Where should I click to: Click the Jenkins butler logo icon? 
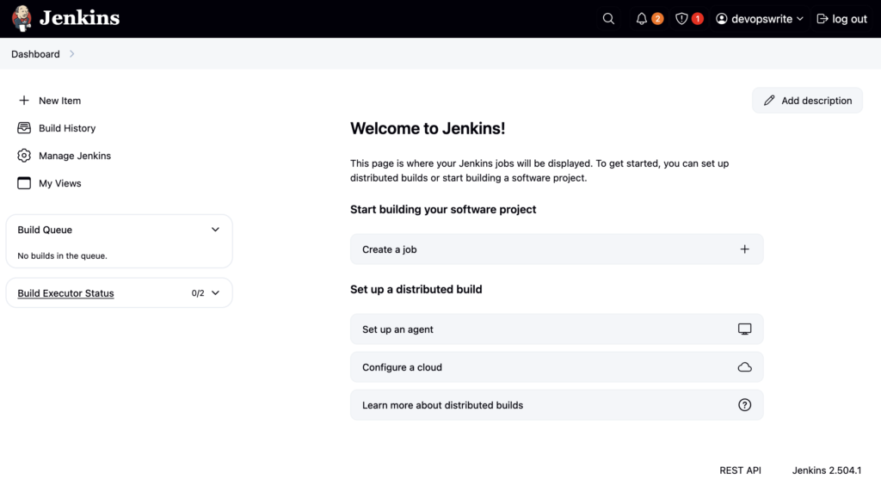[x=22, y=19]
